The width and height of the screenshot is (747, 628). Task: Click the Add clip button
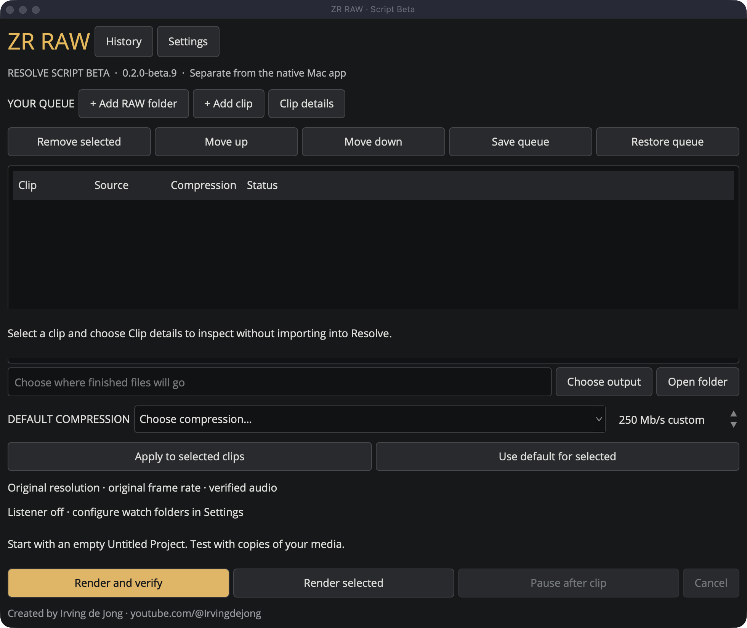point(228,104)
